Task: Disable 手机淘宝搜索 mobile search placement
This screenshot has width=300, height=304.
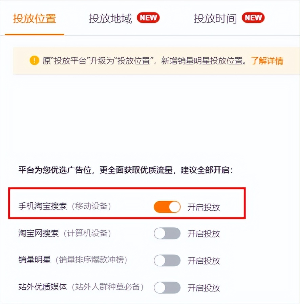Action: (x=167, y=207)
